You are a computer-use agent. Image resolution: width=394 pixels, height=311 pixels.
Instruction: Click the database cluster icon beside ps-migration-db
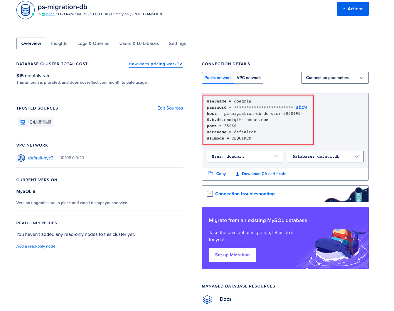tap(25, 10)
